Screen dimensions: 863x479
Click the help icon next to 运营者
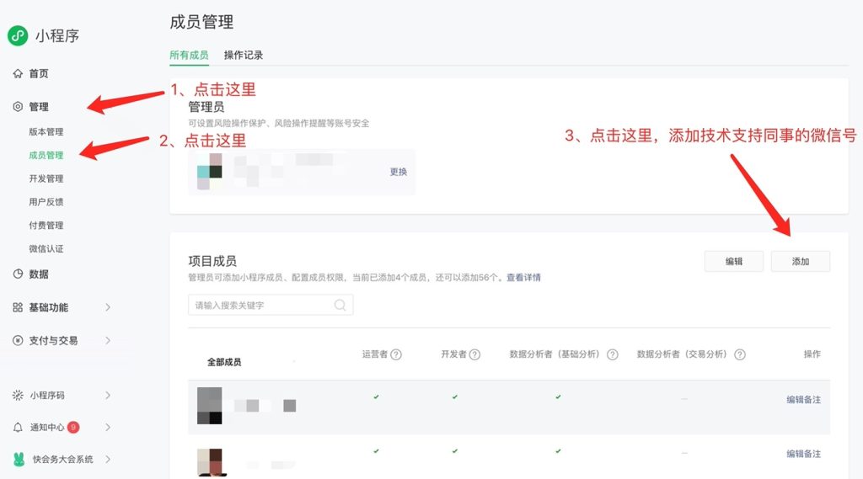[396, 354]
